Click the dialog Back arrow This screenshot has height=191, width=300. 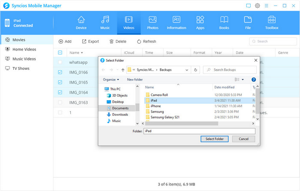point(104,70)
